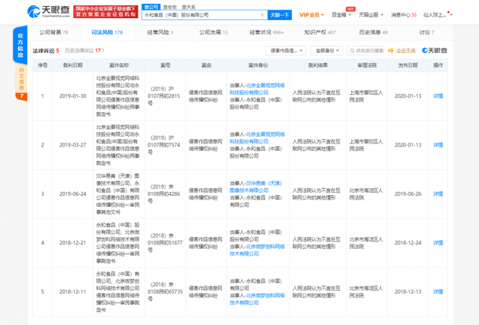479x325 pixels.
Task: Click the judgment date 2019-01-30 cell
Action: coord(73,96)
